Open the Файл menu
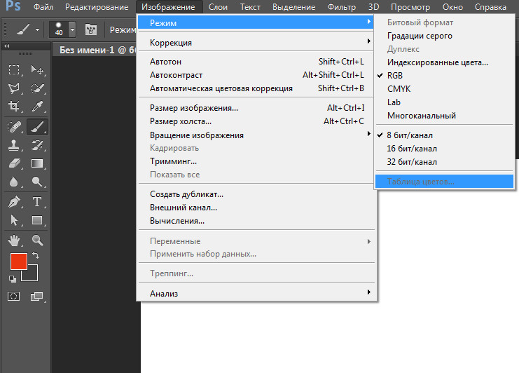 point(43,6)
